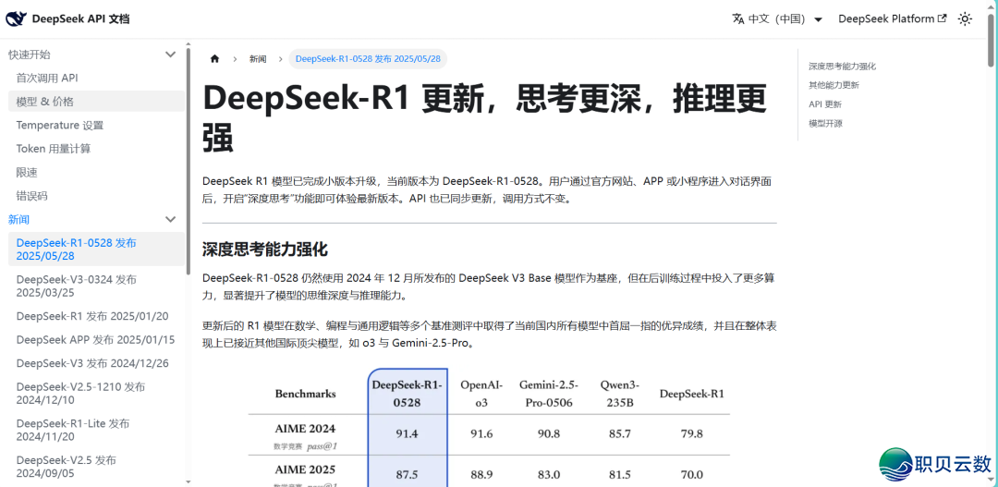Select 模型 & 价格 in sidebar

[x=97, y=102]
